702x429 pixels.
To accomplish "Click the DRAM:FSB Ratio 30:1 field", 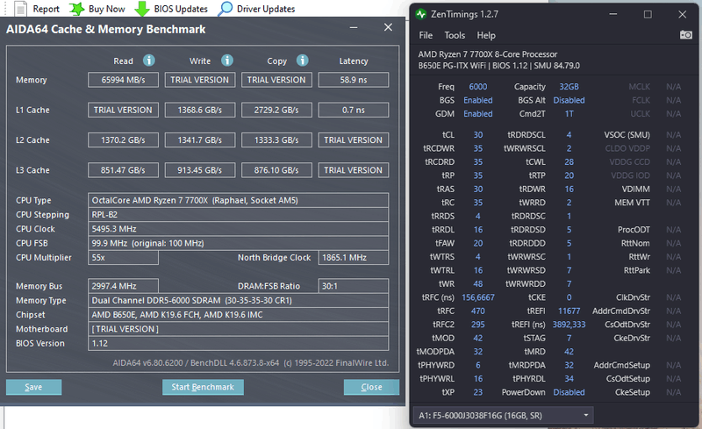I will pyautogui.click(x=354, y=286).
